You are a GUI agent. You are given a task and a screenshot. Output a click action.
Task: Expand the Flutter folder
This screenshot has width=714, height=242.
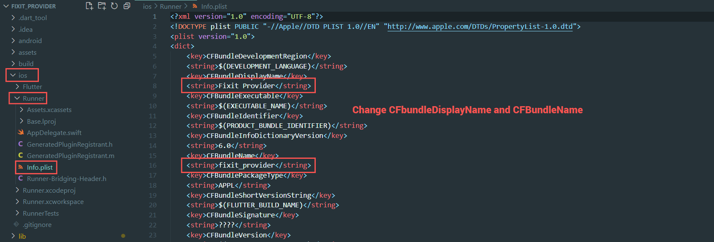click(x=17, y=87)
